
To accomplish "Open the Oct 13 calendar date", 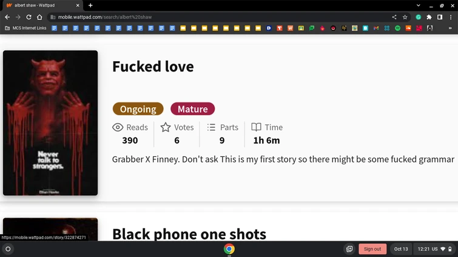I will pos(401,249).
